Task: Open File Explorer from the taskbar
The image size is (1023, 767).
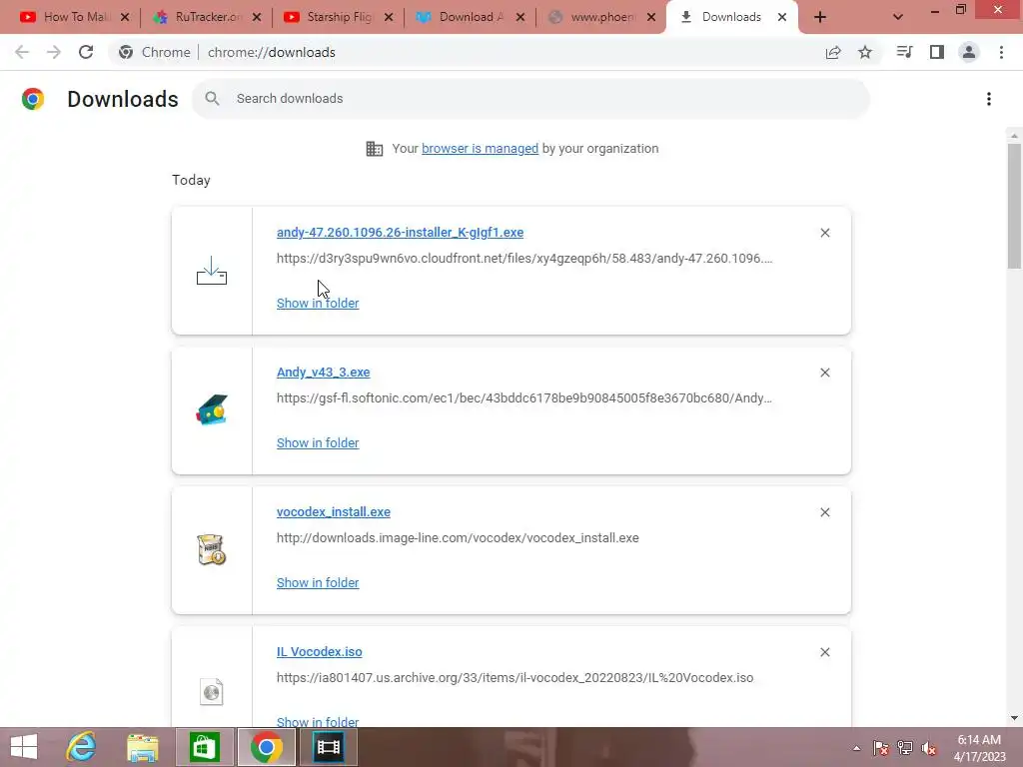Action: 142,747
